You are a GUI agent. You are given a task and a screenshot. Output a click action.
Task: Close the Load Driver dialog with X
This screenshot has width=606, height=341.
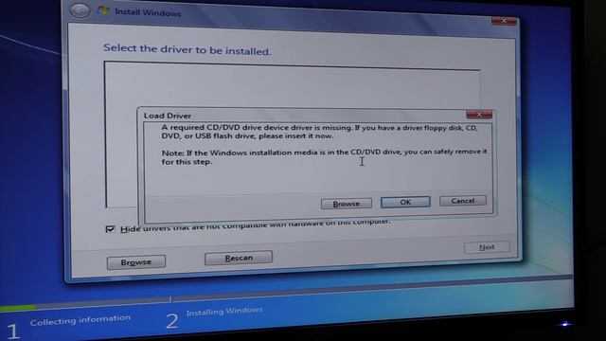479,114
